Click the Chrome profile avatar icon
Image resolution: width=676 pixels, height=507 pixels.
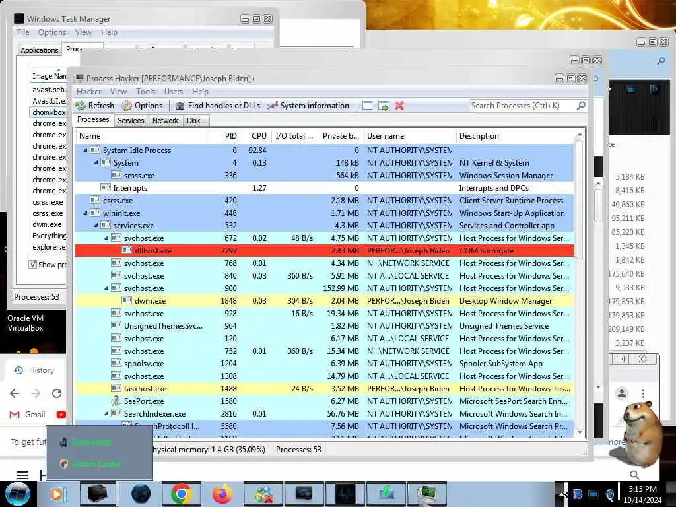coord(622,393)
